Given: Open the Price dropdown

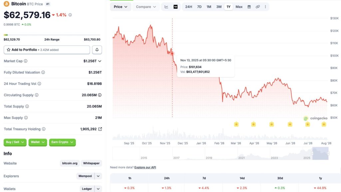Looking at the screenshot, I should 121,7.
